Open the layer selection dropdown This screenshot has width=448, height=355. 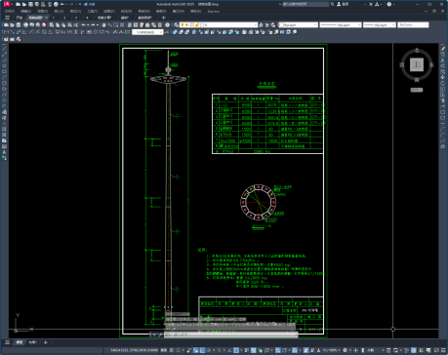tap(219, 24)
